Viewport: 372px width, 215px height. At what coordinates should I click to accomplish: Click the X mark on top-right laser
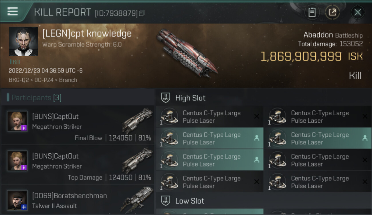tap(365, 116)
